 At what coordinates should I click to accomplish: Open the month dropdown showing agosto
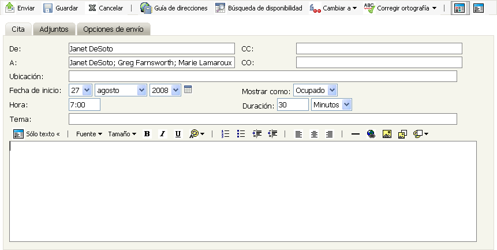click(x=121, y=90)
